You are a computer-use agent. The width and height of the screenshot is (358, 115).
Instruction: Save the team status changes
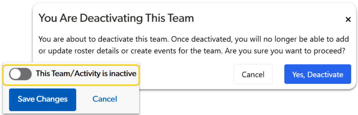[43, 100]
